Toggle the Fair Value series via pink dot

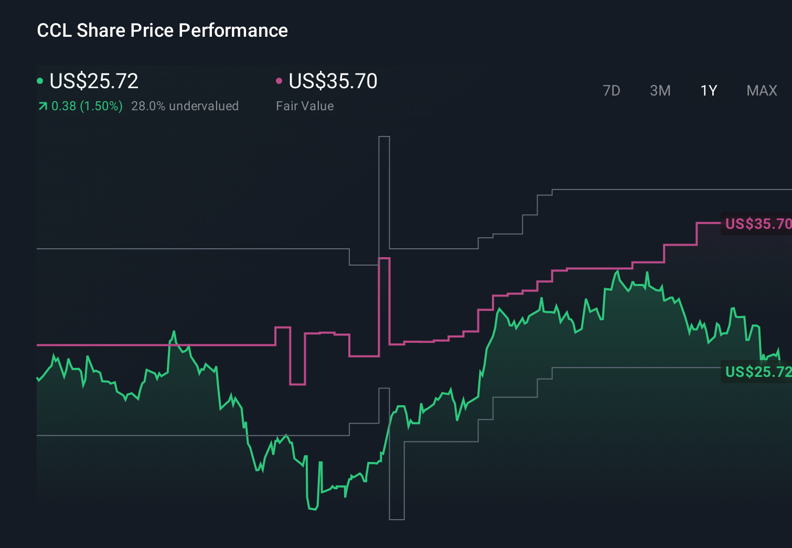280,81
